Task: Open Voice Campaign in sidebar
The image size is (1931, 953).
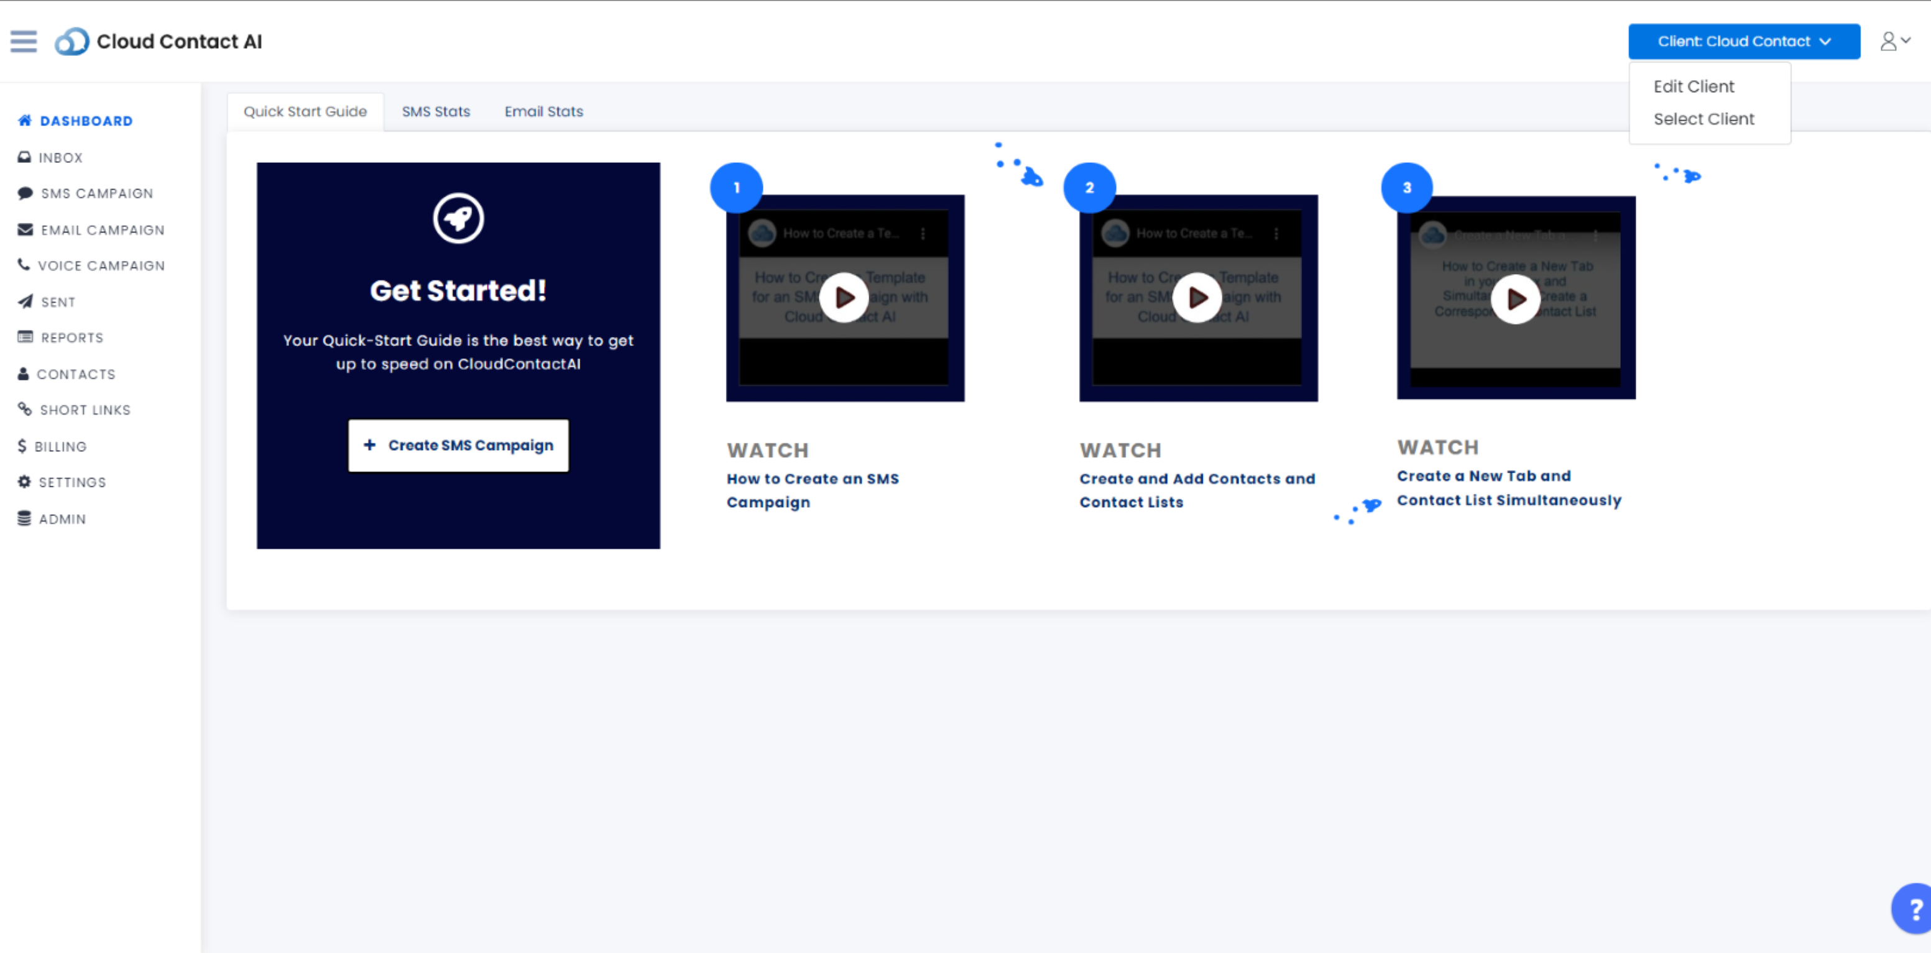Action: [101, 265]
